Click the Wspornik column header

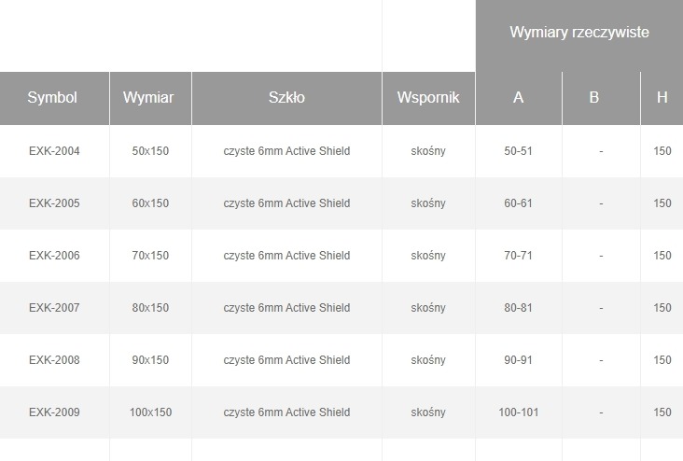click(428, 97)
